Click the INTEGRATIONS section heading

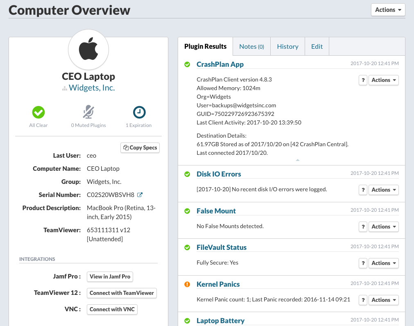37,259
